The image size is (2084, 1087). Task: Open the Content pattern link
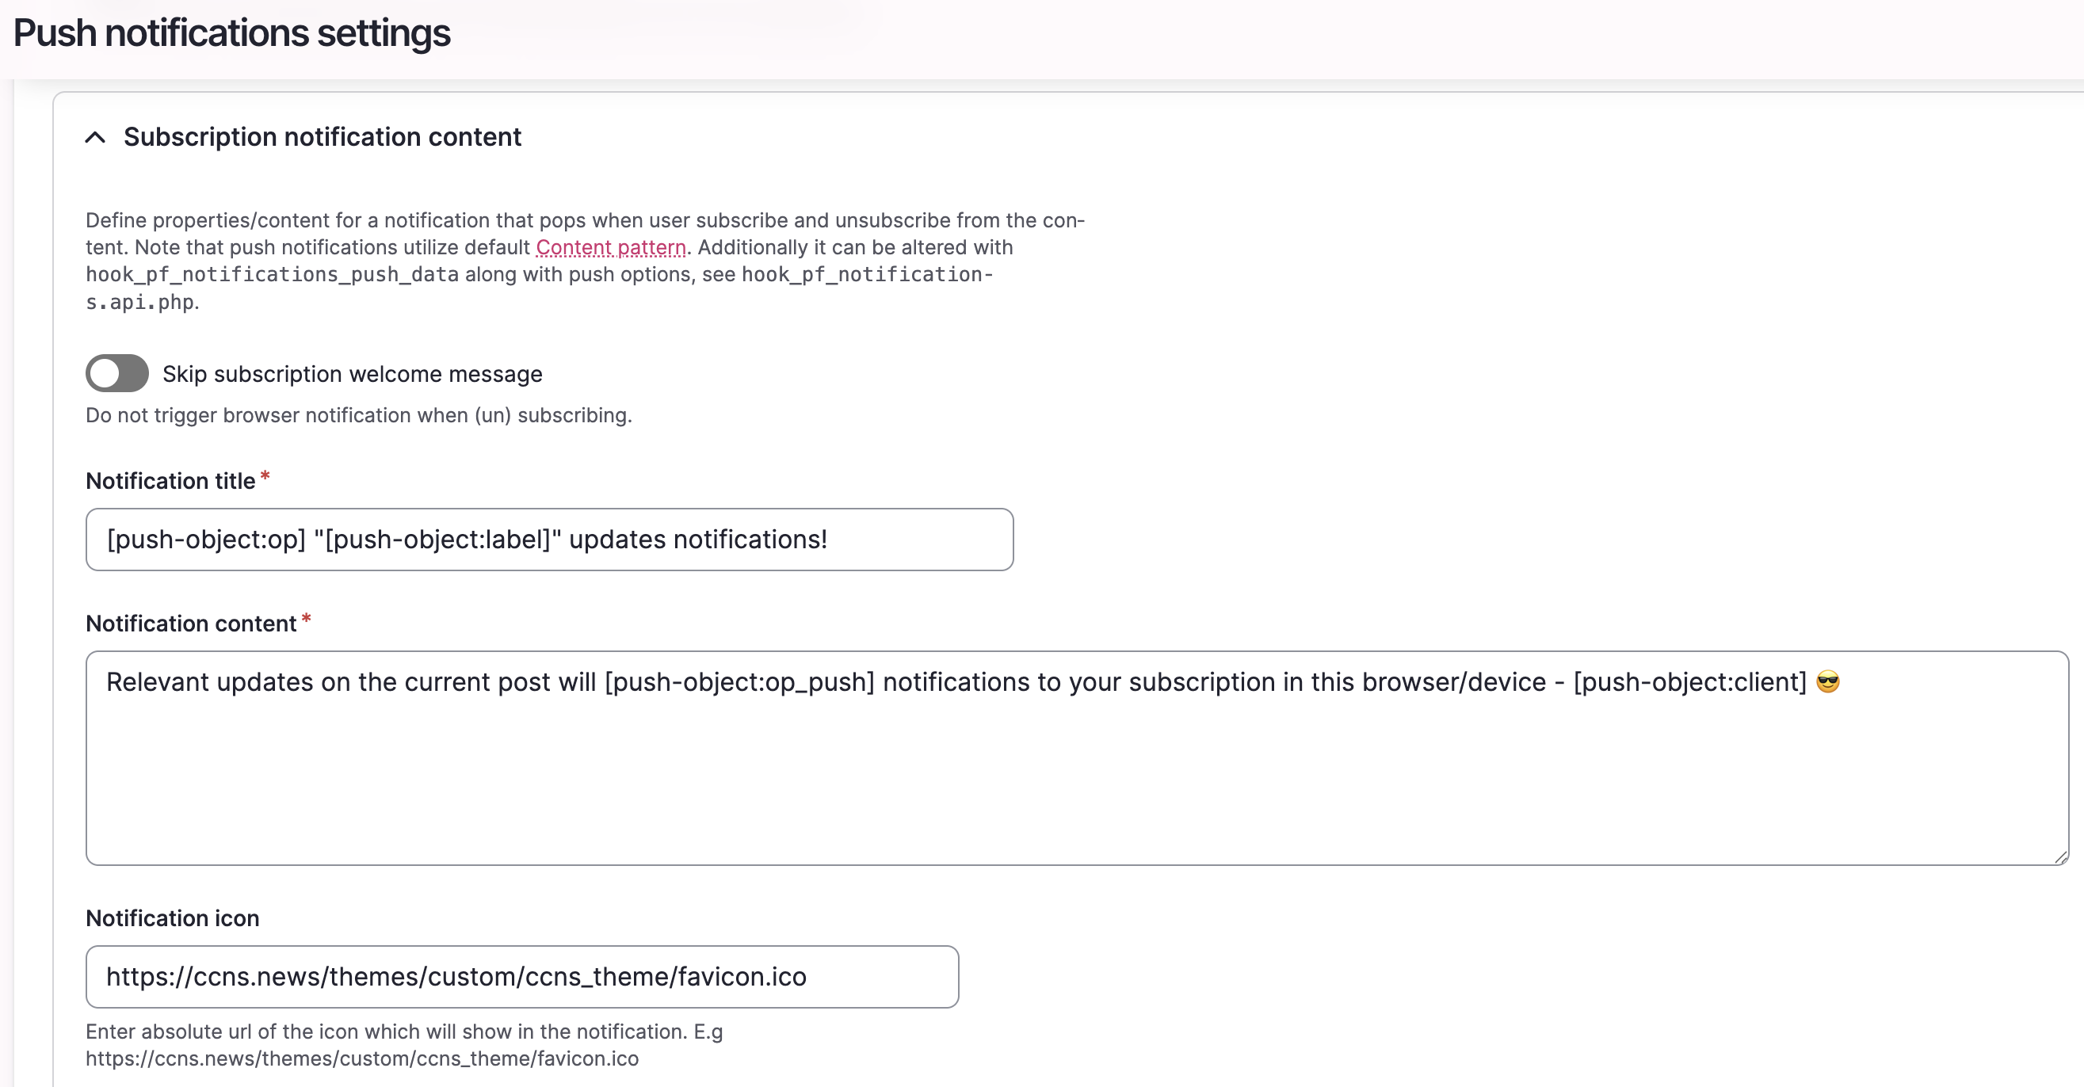click(x=611, y=247)
